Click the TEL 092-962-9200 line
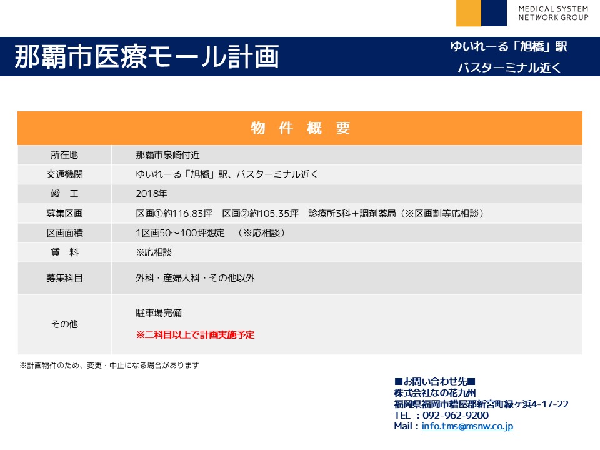Screen dimensions: 600x450 [x=441, y=415]
